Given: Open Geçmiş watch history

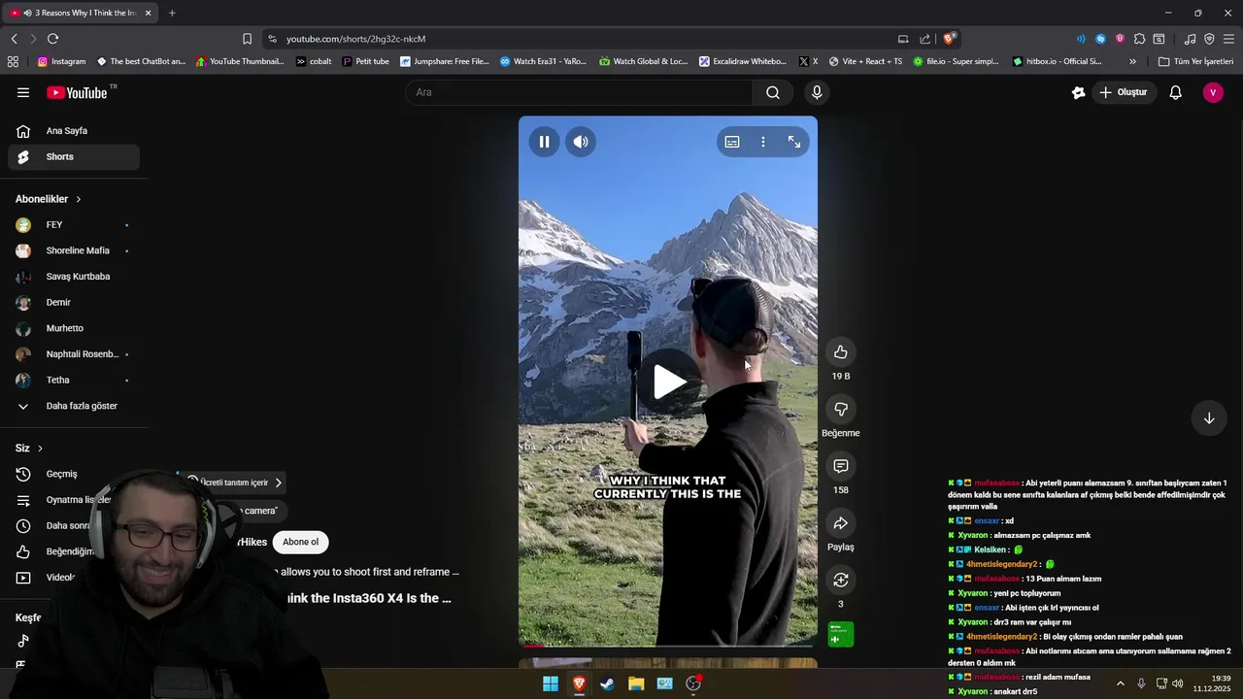Looking at the screenshot, I should click(74, 474).
